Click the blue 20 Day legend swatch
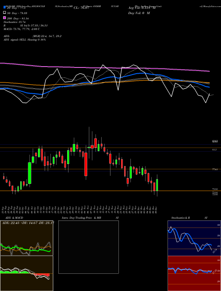The width and height of the screenshot is (221, 291). point(5,8)
